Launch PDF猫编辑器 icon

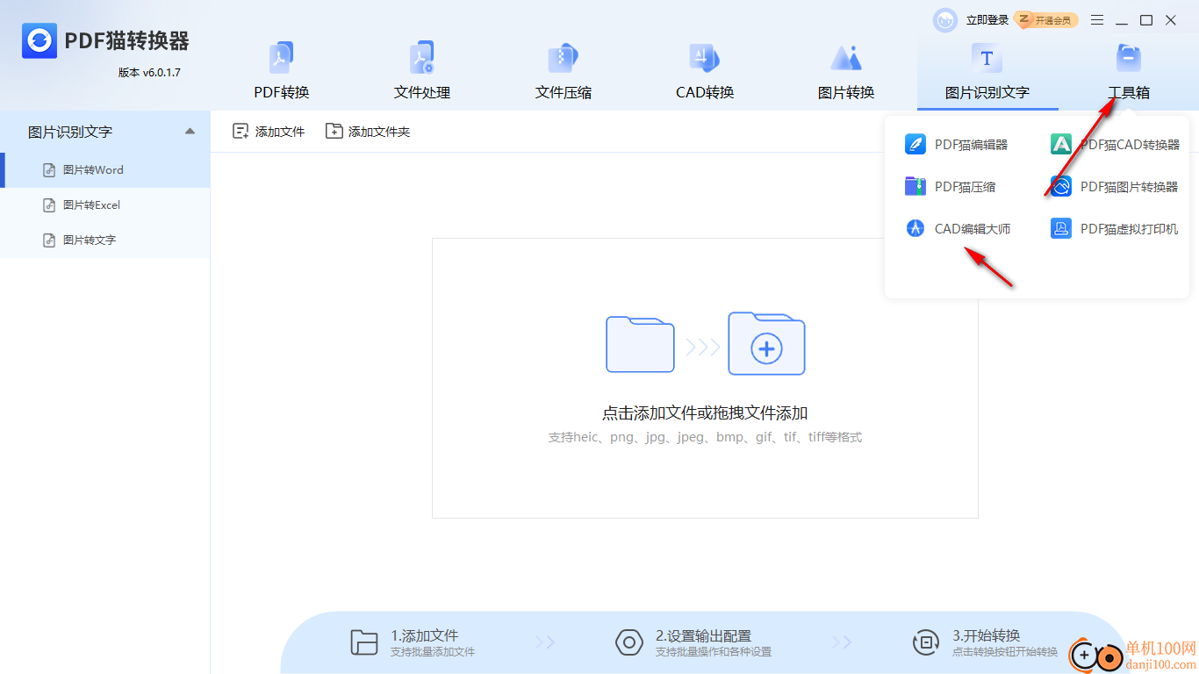coord(915,145)
